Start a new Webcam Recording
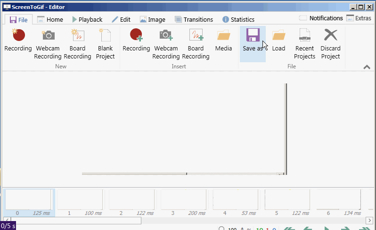Screen dimensions: 376x230 [48, 44]
